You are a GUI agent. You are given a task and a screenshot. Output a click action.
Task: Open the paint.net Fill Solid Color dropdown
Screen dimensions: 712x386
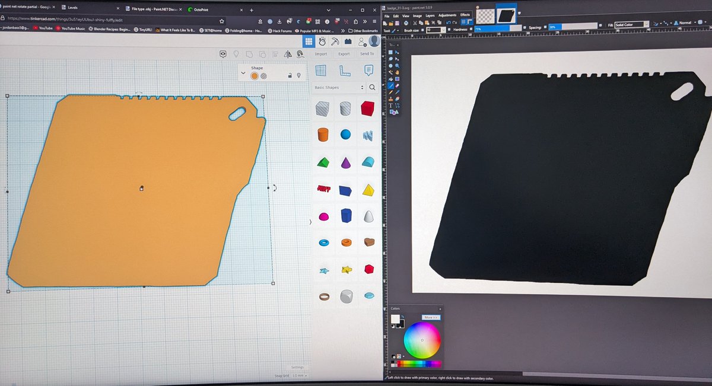632,24
